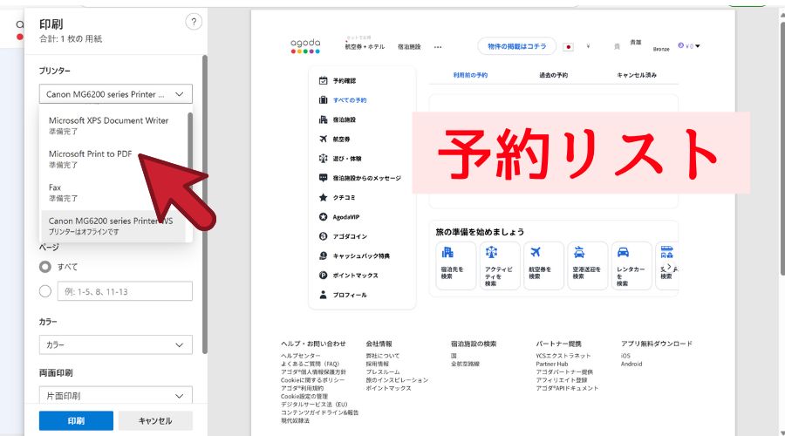Click the print settings panel scrollbar

[204, 204]
